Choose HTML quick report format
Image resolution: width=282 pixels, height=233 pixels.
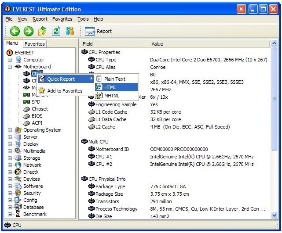coord(116,87)
